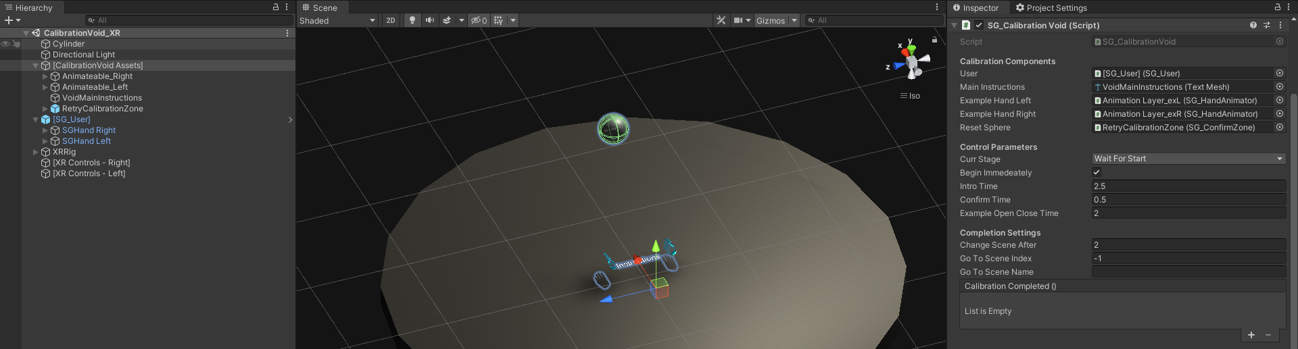Screen dimensions: 1298x349
Task: Switch to the Project Settings tab
Action: pyautogui.click(x=1051, y=7)
